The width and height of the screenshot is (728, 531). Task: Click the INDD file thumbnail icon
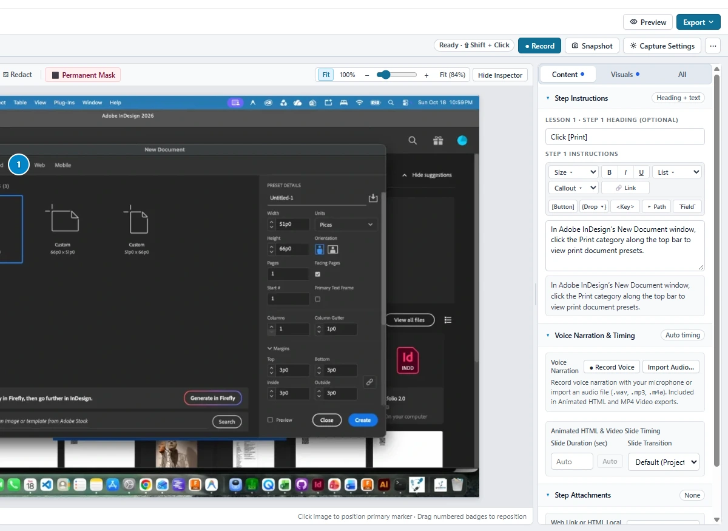(408, 360)
